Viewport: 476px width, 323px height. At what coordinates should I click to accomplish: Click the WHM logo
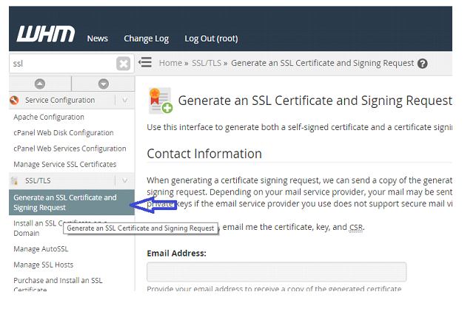[x=46, y=34]
